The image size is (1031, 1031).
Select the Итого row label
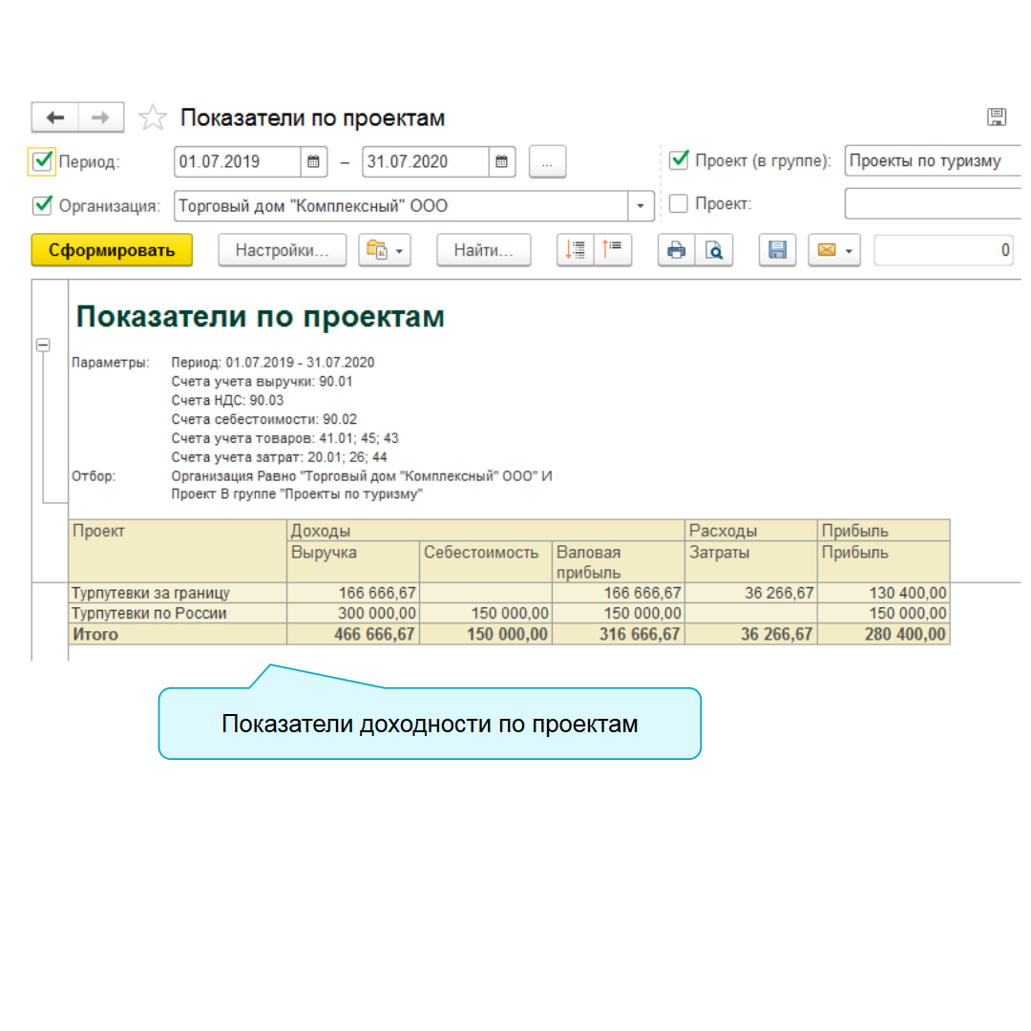point(177,635)
